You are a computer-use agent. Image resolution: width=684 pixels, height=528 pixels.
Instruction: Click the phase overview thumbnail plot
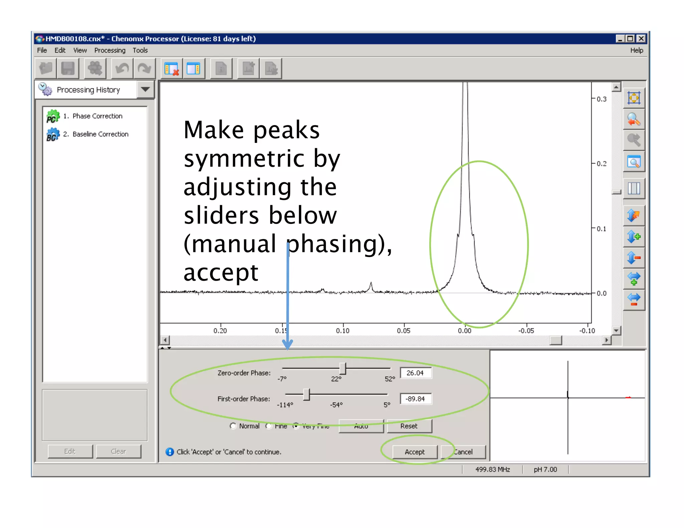tap(567, 406)
